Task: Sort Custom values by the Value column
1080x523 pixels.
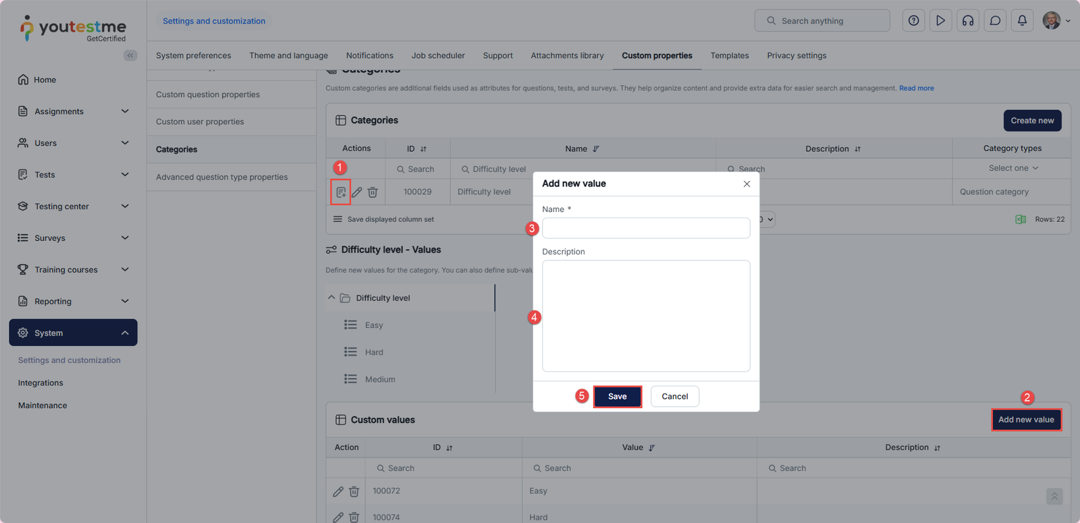Action: click(x=651, y=448)
